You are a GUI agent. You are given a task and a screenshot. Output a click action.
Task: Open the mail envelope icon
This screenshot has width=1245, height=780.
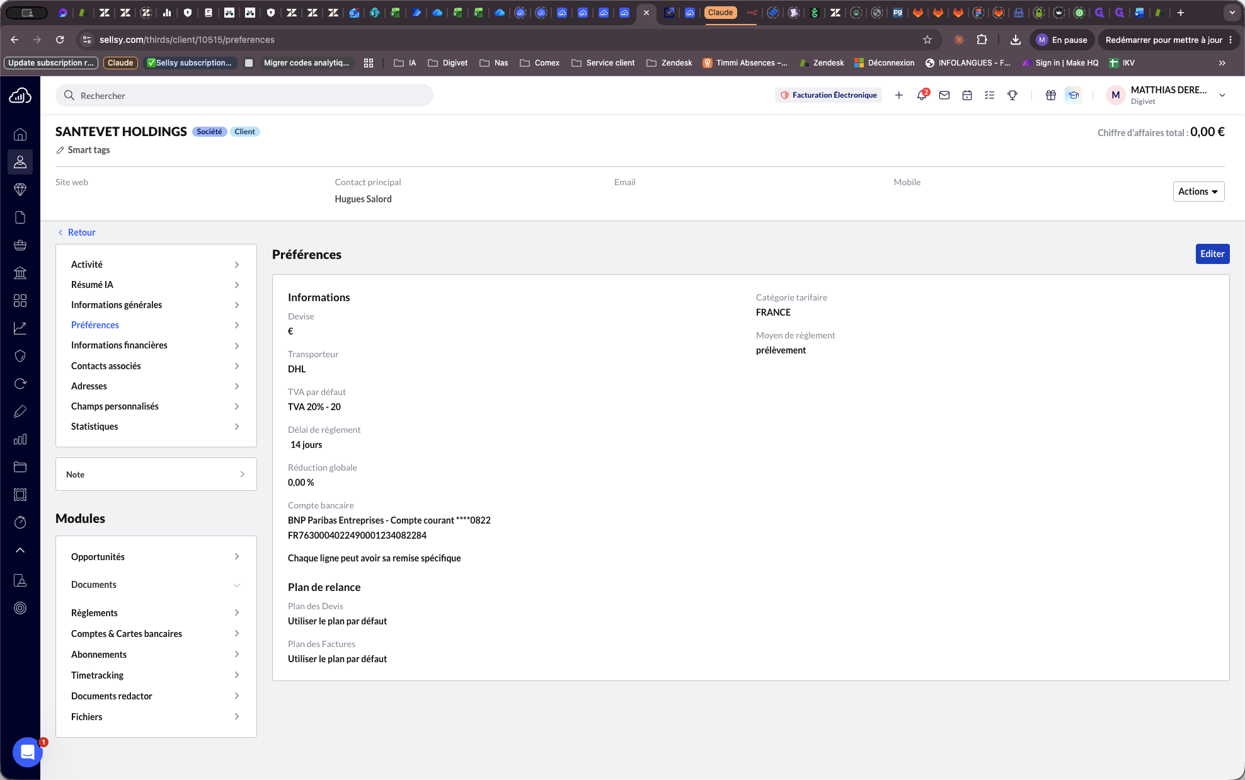[x=944, y=95]
